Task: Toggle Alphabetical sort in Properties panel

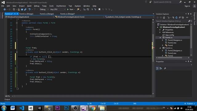Action: pyautogui.click(x=161, y=68)
